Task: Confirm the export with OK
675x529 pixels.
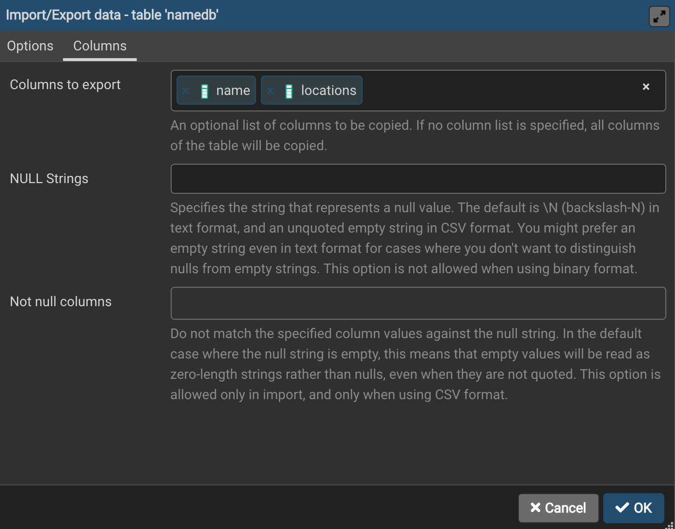Action: tap(633, 508)
